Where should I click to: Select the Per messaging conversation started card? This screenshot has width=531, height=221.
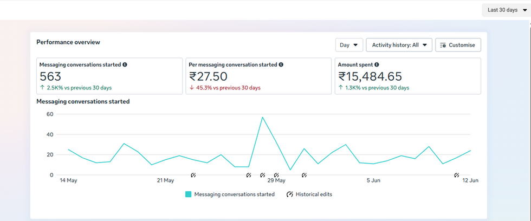click(258, 76)
